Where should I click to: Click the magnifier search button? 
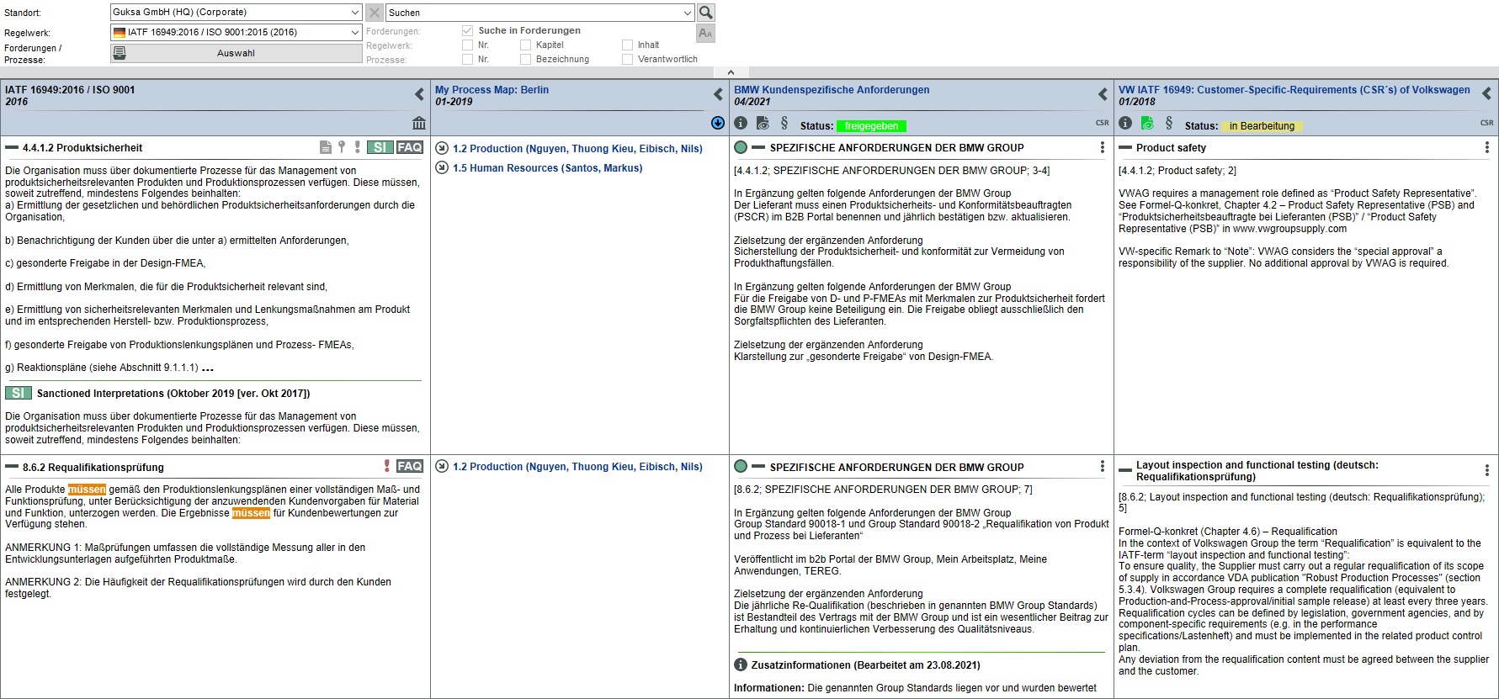click(x=706, y=13)
